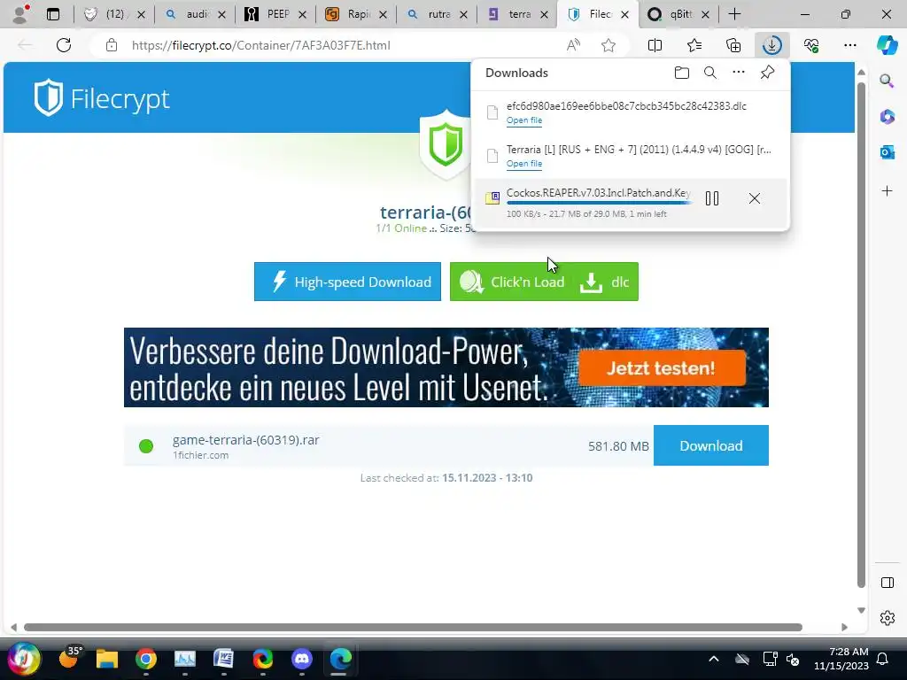
Task: Pause the Cockos.REAPER download
Action: coord(712,198)
